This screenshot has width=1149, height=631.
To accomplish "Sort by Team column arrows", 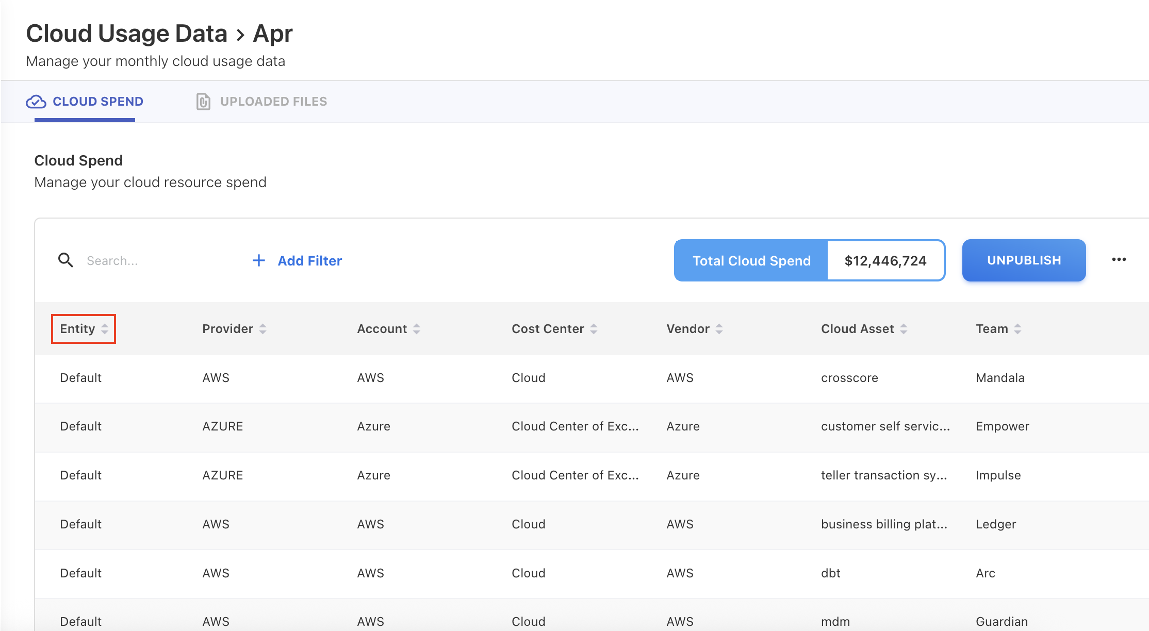I will [x=1017, y=329].
